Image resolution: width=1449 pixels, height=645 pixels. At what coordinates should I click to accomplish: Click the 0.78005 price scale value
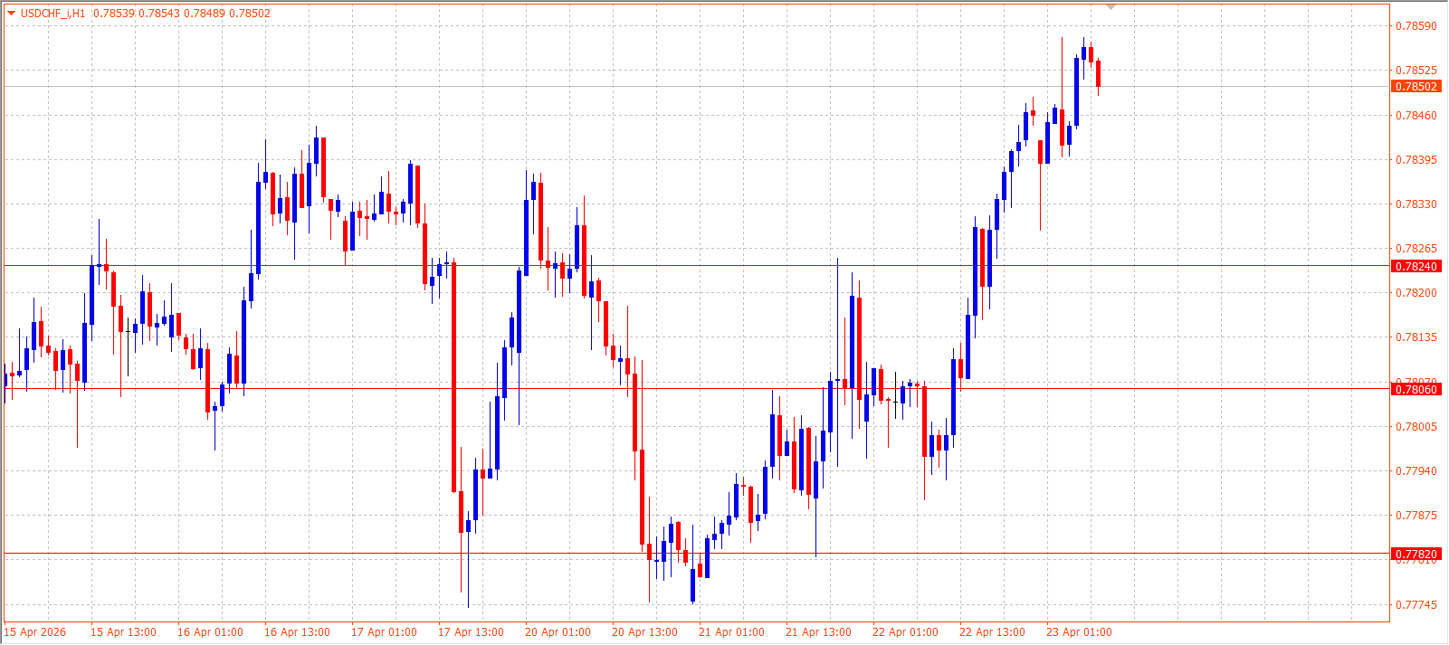1416,427
